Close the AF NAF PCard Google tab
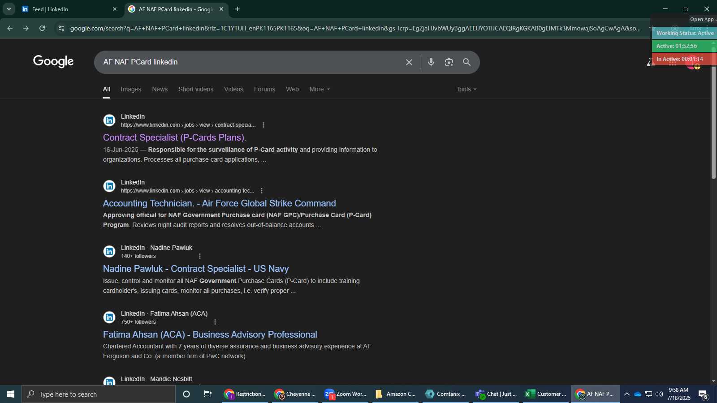Viewport: 717px width, 403px height. tap(221, 9)
